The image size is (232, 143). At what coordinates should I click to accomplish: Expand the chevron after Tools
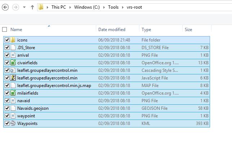(x=123, y=7)
